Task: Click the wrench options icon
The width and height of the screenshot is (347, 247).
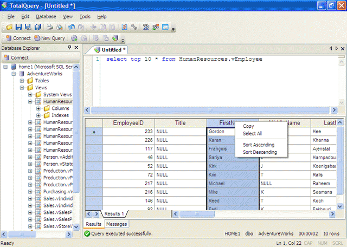Action: point(134,27)
